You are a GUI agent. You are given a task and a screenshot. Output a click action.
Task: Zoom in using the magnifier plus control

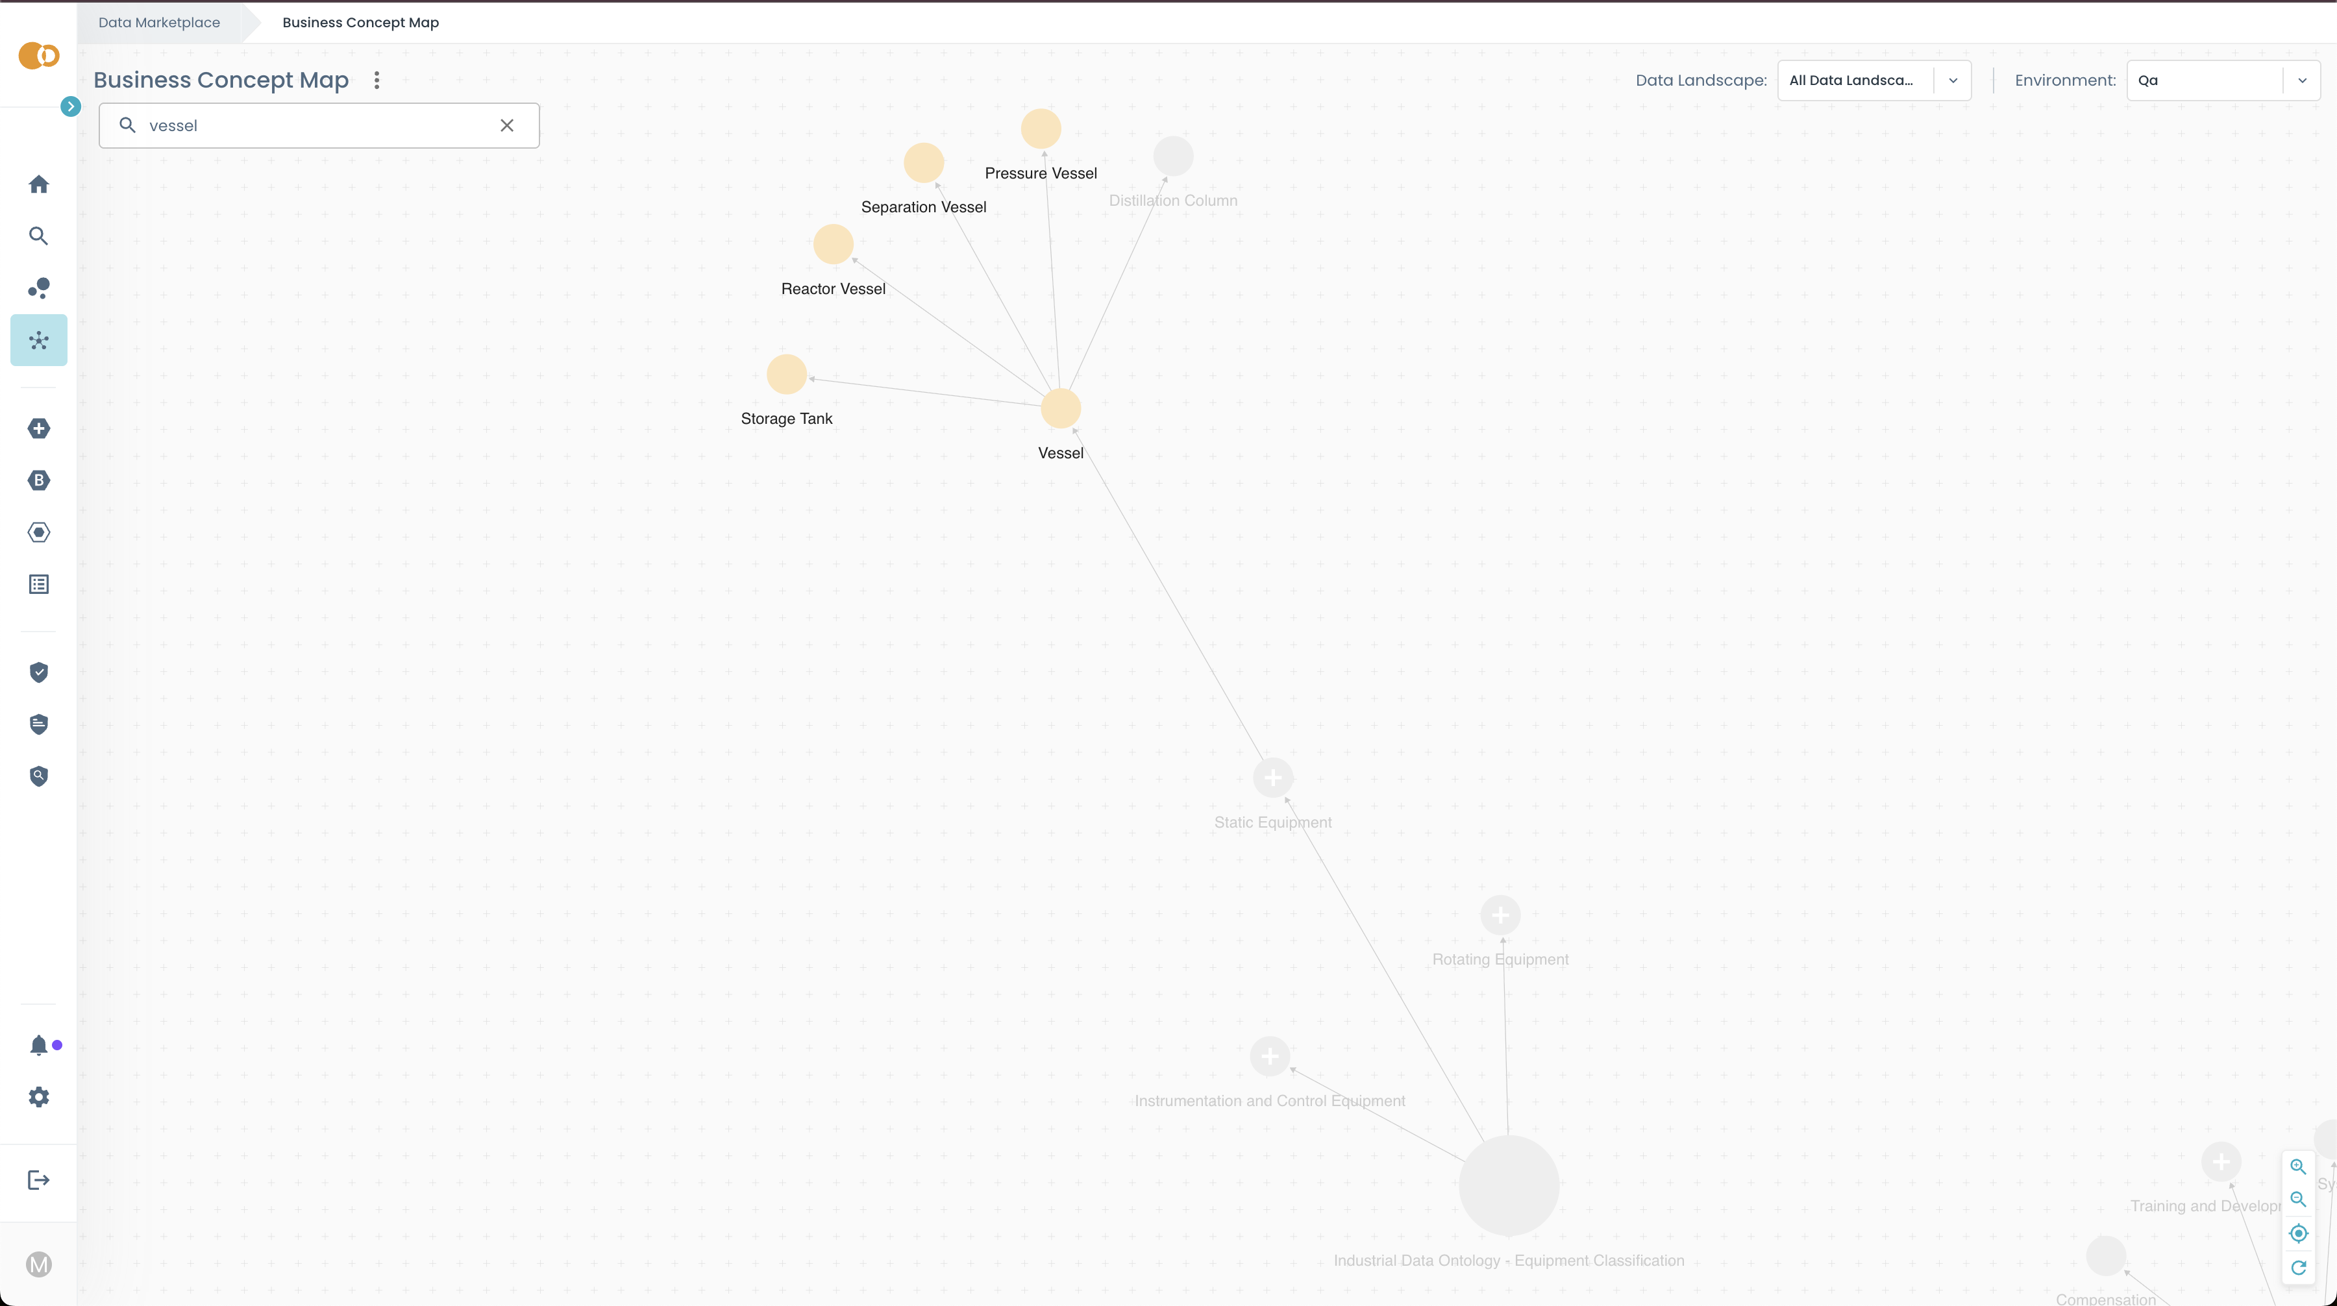pyautogui.click(x=2299, y=1166)
